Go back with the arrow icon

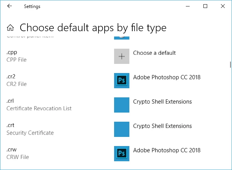(x=10, y=6)
